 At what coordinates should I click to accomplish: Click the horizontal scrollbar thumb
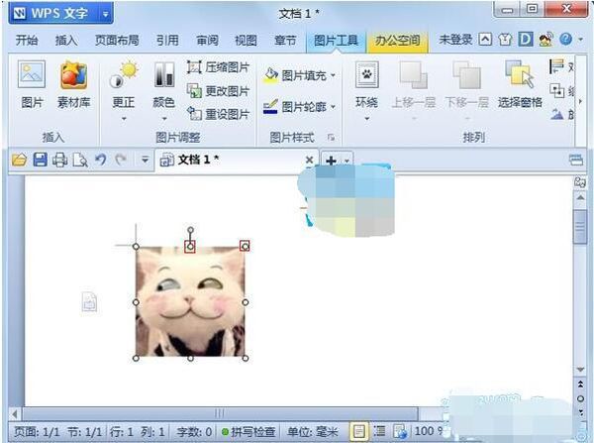[221, 412]
